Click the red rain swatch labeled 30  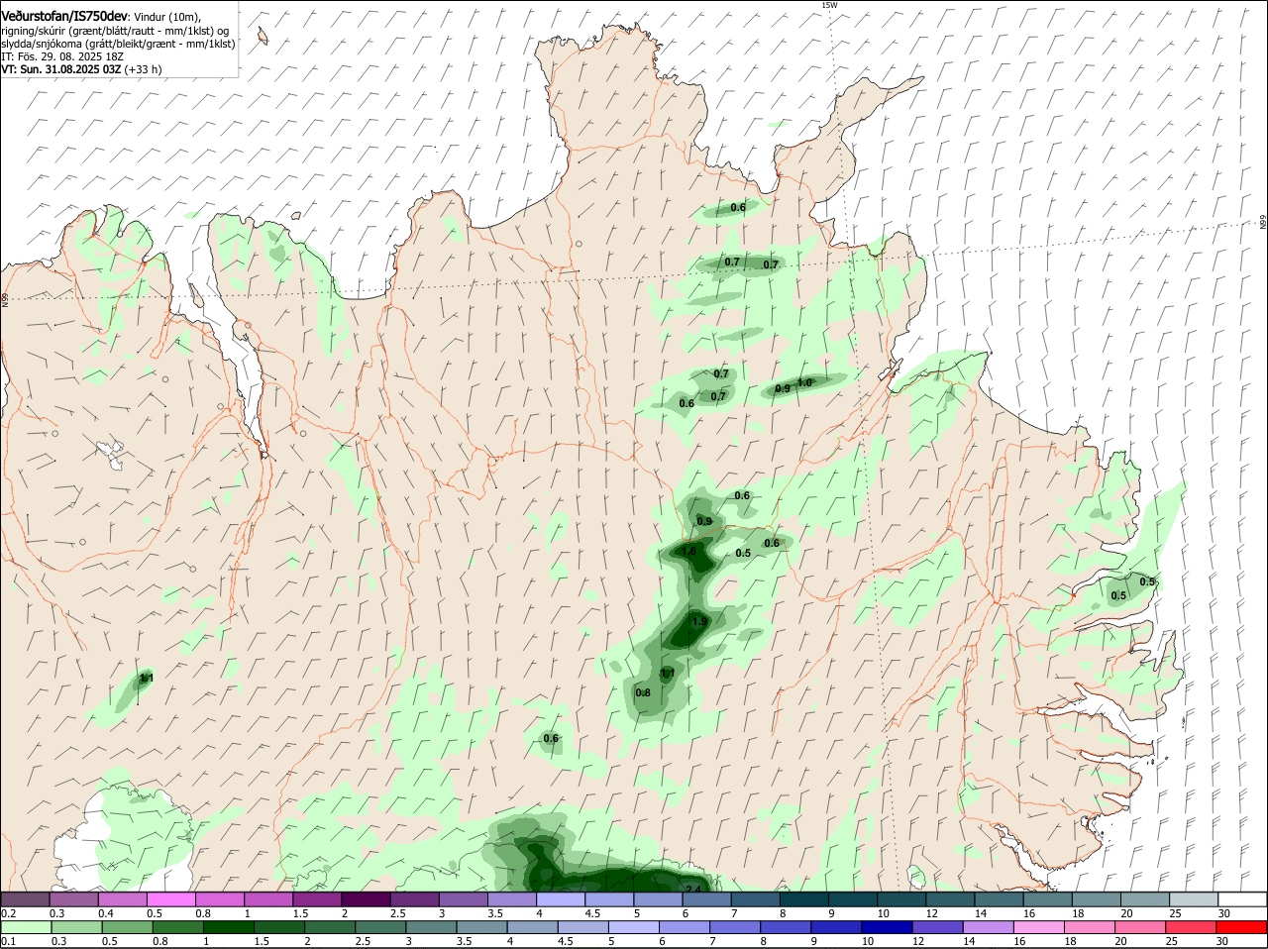[1240, 927]
